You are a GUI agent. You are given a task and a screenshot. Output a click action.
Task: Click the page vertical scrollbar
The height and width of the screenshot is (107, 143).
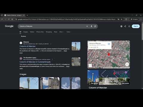coord(142,32)
